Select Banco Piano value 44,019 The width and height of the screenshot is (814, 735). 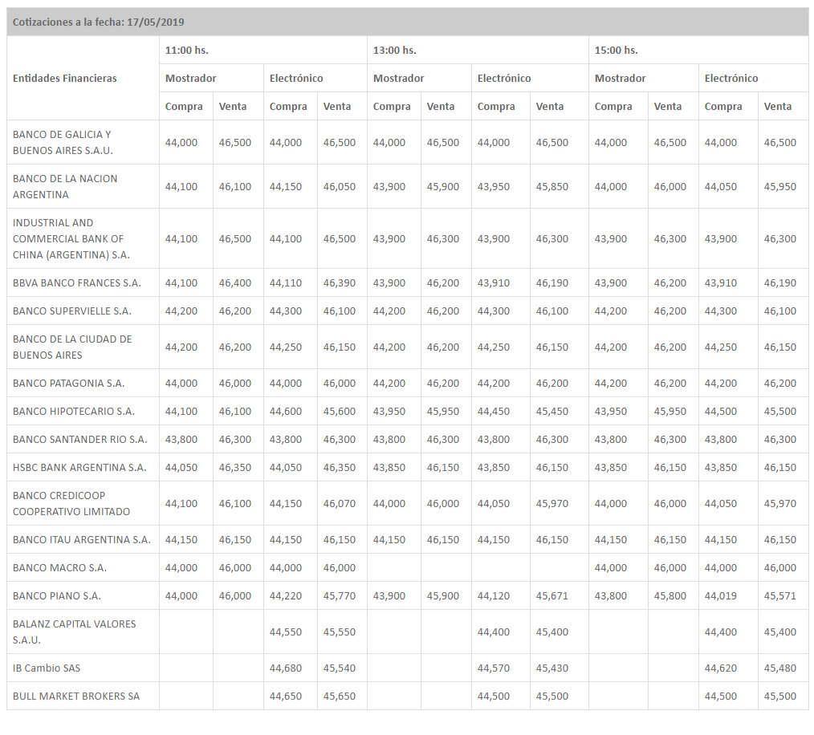tap(721, 596)
